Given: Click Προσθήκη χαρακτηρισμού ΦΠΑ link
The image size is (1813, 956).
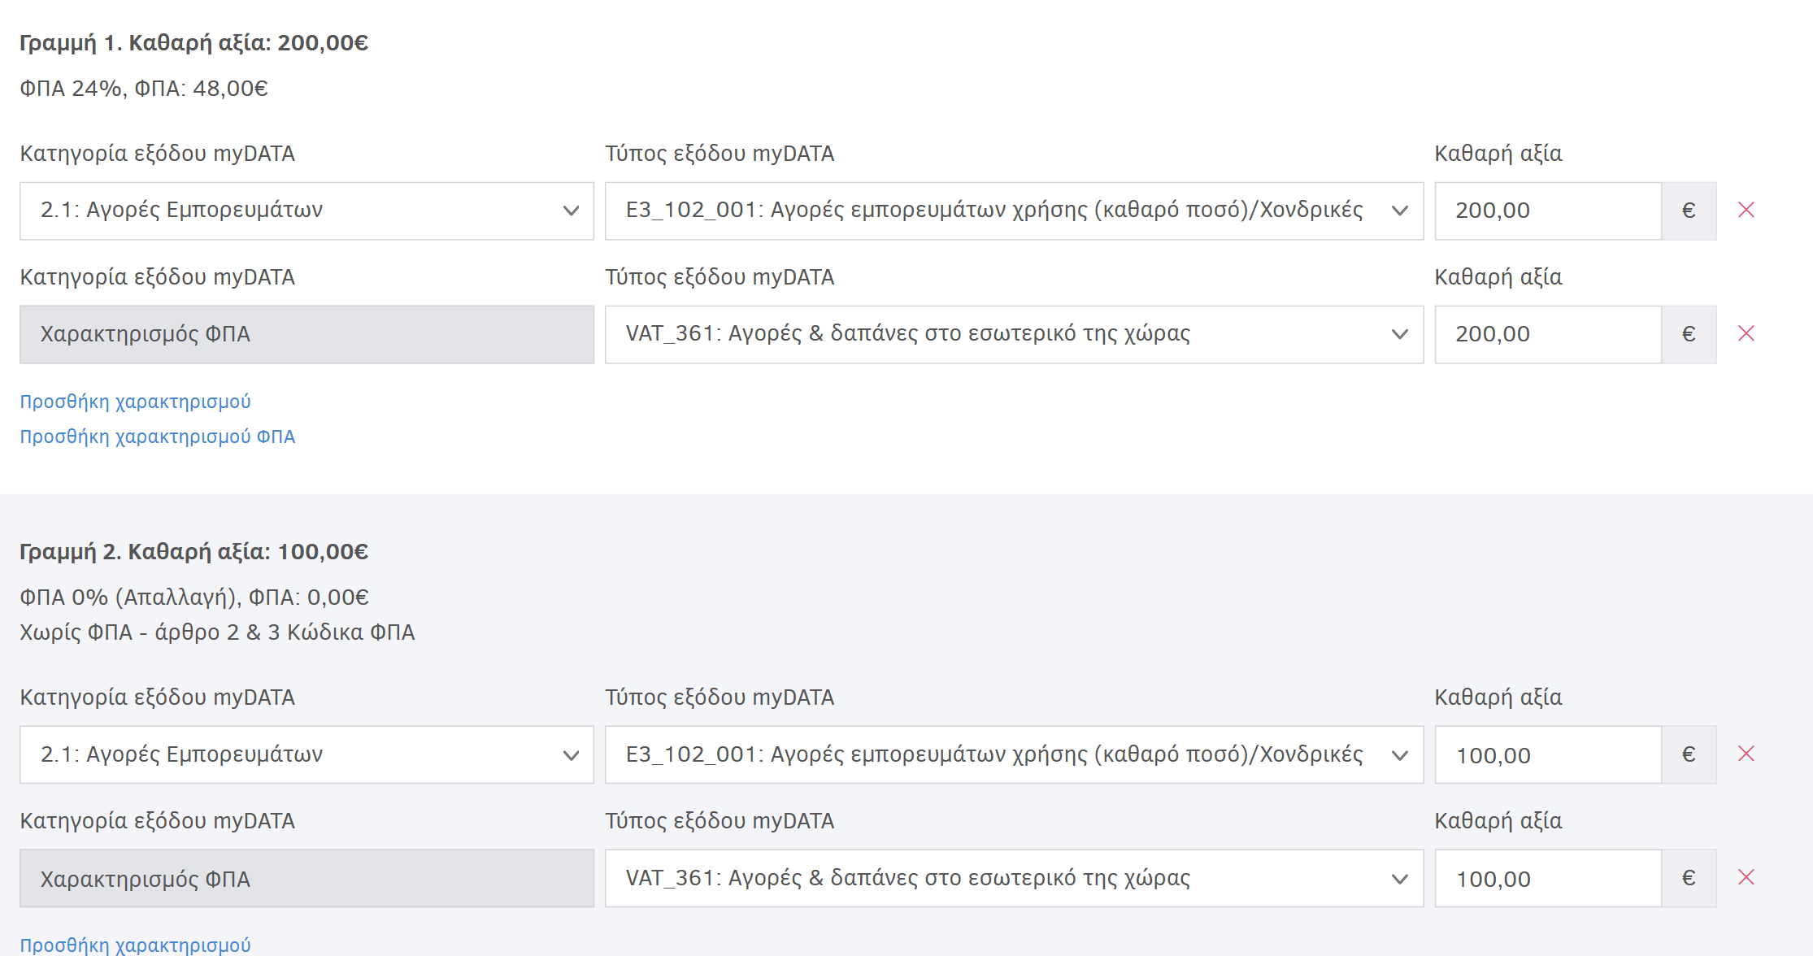Looking at the screenshot, I should tap(157, 437).
